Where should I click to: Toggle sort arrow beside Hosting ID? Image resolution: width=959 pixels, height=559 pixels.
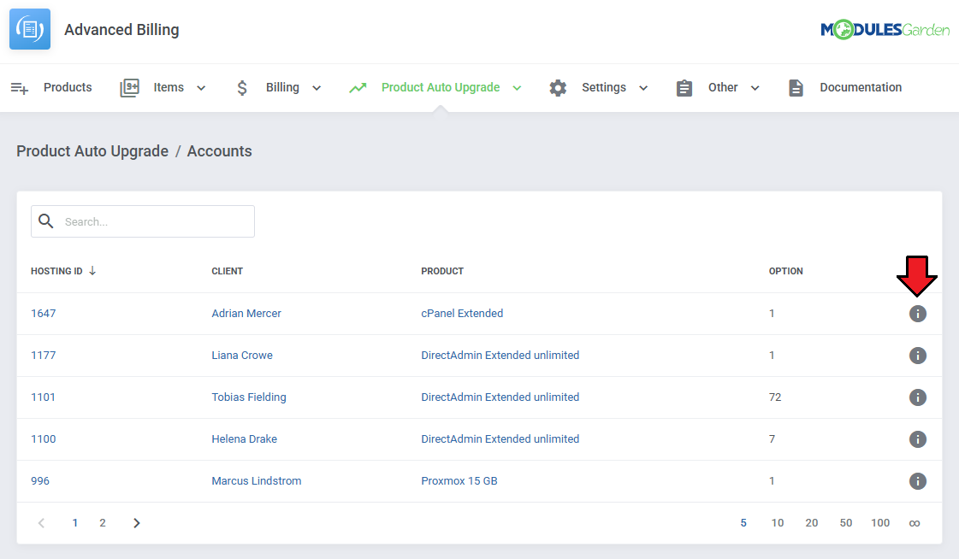pos(92,271)
